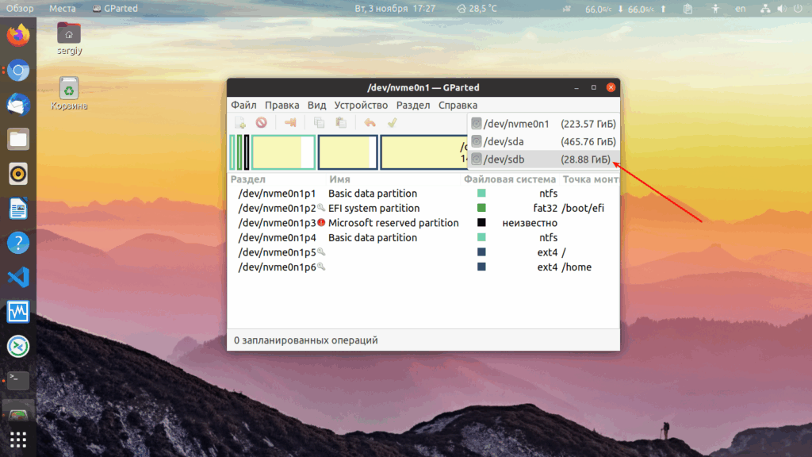The width and height of the screenshot is (812, 457).
Task: Select the /dev/nvme0n1p1 partition row
Action: 423,194
